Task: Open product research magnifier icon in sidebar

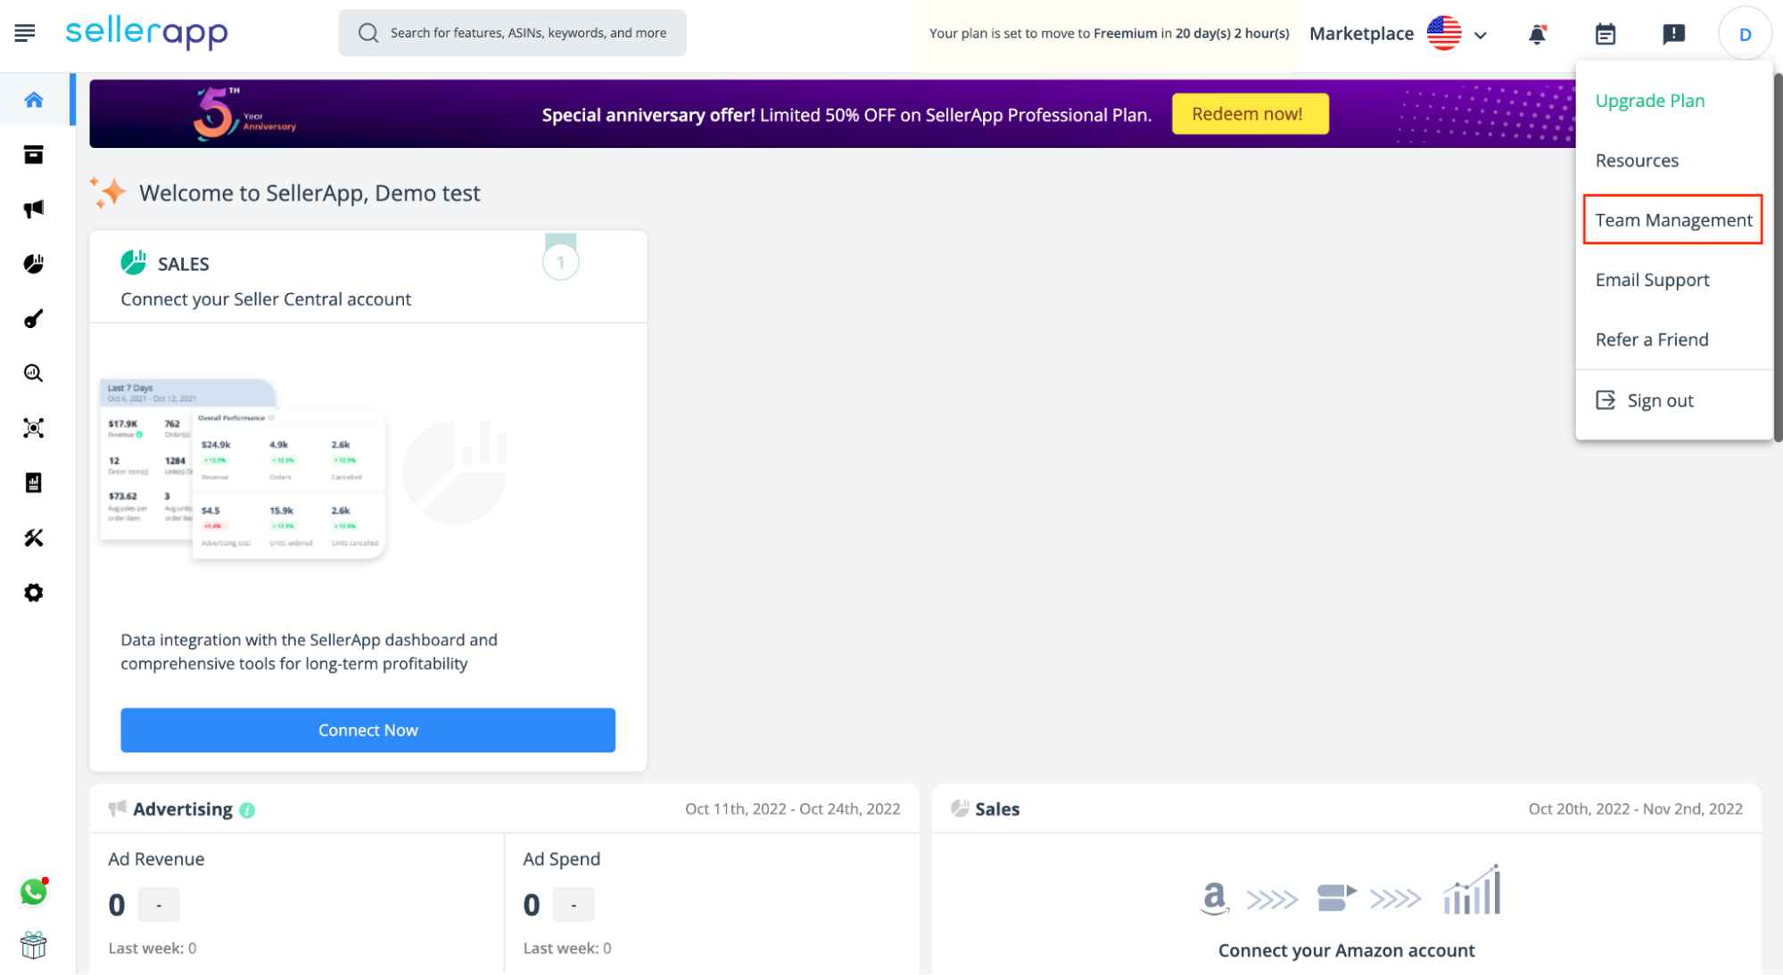Action: pos(34,373)
